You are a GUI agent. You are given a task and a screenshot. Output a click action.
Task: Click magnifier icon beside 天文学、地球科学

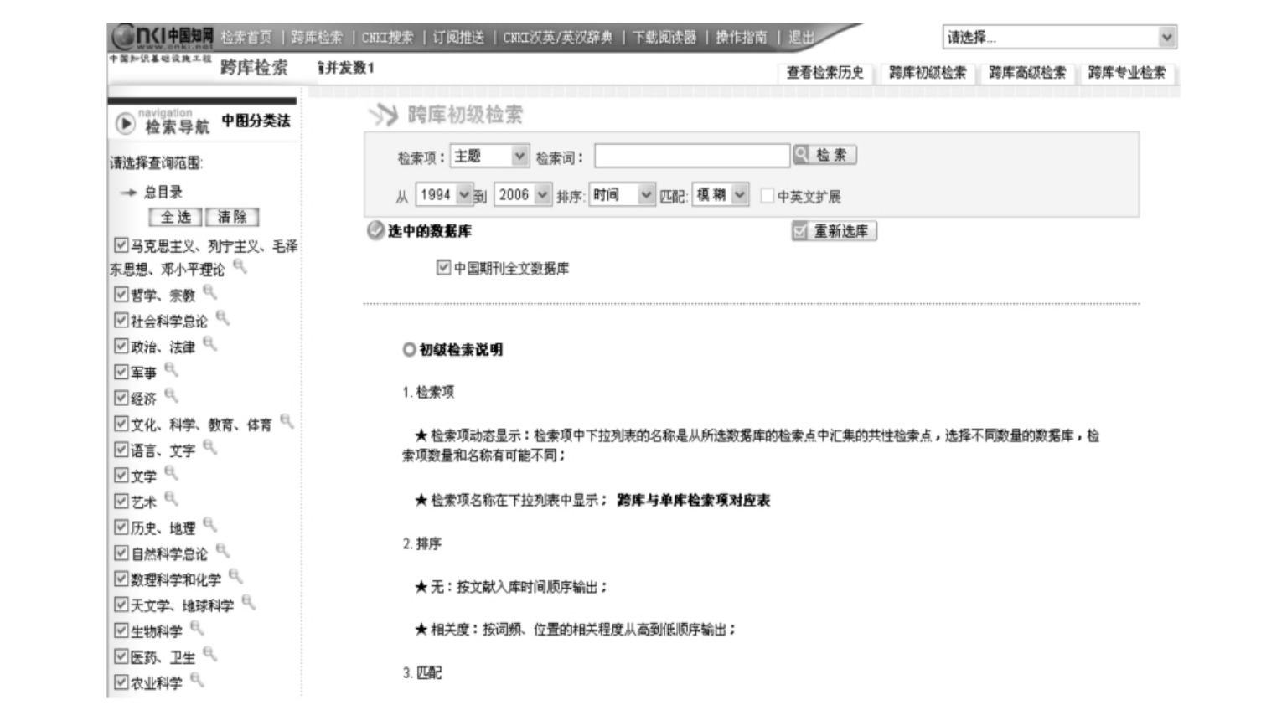click(x=249, y=603)
